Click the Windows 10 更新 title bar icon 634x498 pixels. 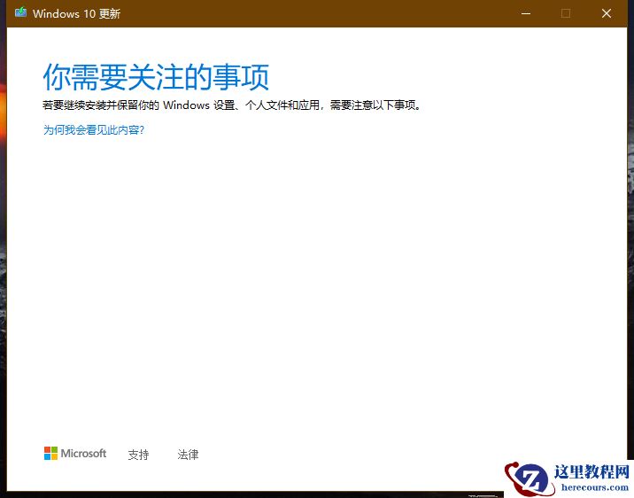coord(20,13)
